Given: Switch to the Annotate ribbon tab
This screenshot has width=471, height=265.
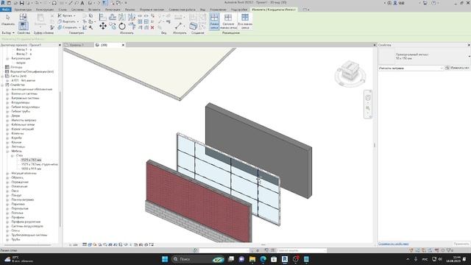Looking at the screenshot, I should [113, 10].
